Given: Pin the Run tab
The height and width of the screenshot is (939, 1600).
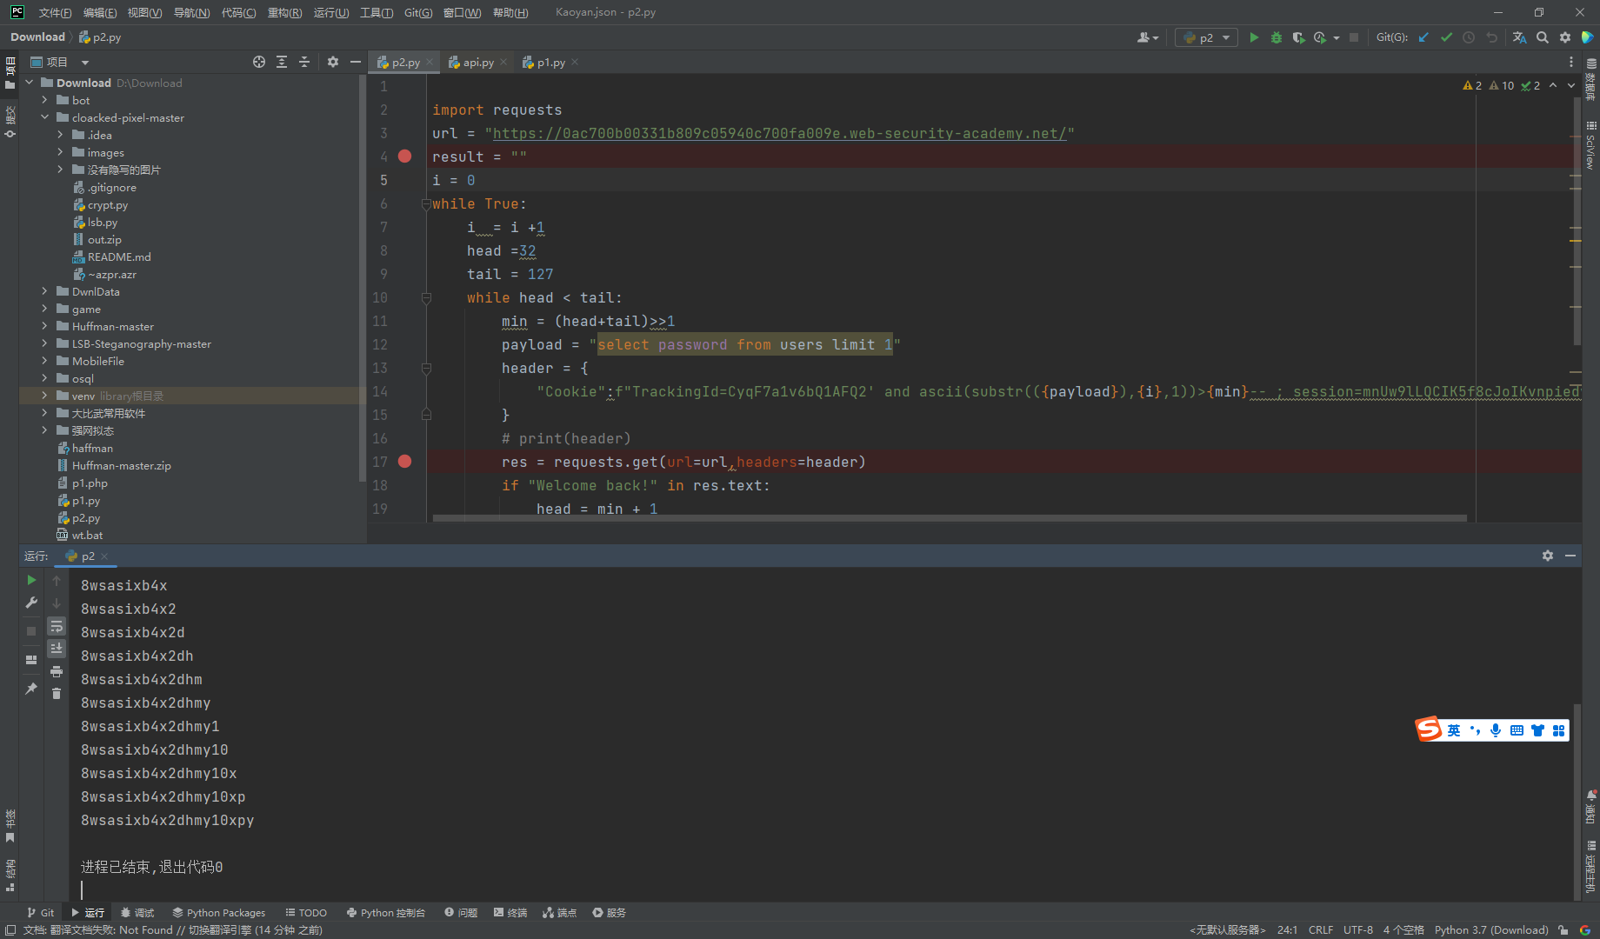Looking at the screenshot, I should [31, 689].
